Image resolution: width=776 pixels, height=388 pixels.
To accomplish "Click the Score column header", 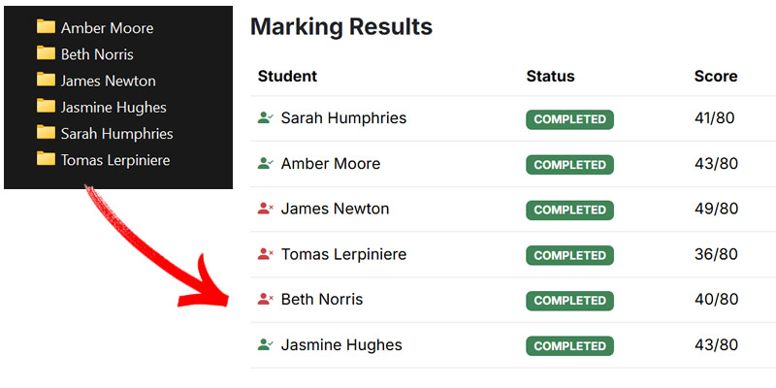I will (x=716, y=77).
